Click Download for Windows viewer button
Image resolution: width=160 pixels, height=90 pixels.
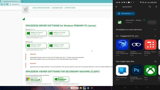(61, 79)
